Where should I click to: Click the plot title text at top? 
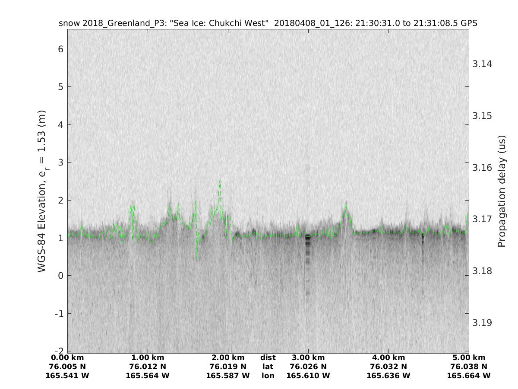(268, 23)
